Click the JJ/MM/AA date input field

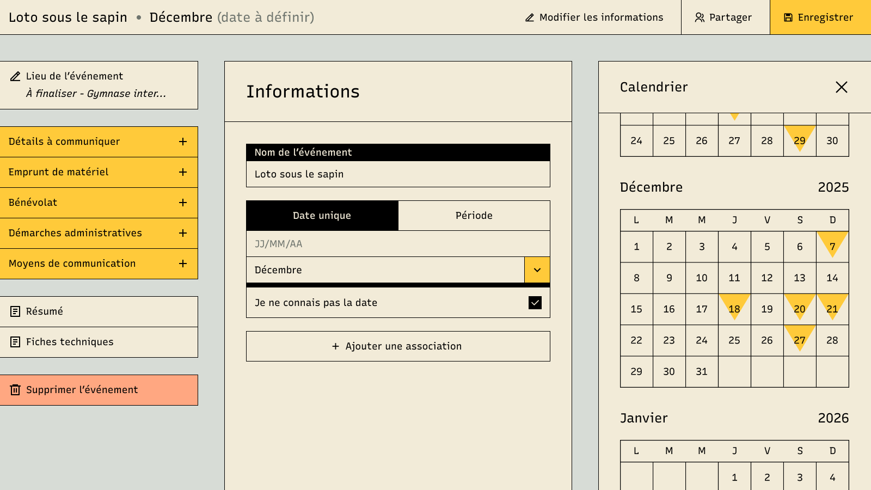398,244
